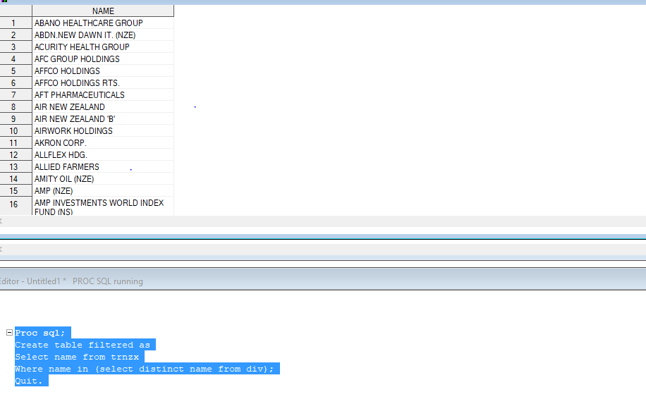Click the cell containing AMP (NZE)
646x416 pixels.
(52, 190)
